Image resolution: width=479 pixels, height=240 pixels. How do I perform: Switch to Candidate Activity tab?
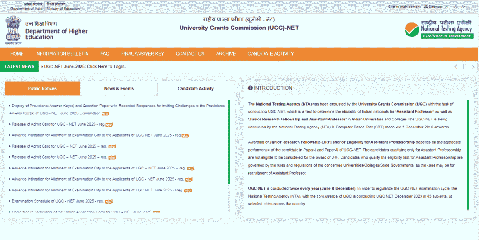[196, 88]
